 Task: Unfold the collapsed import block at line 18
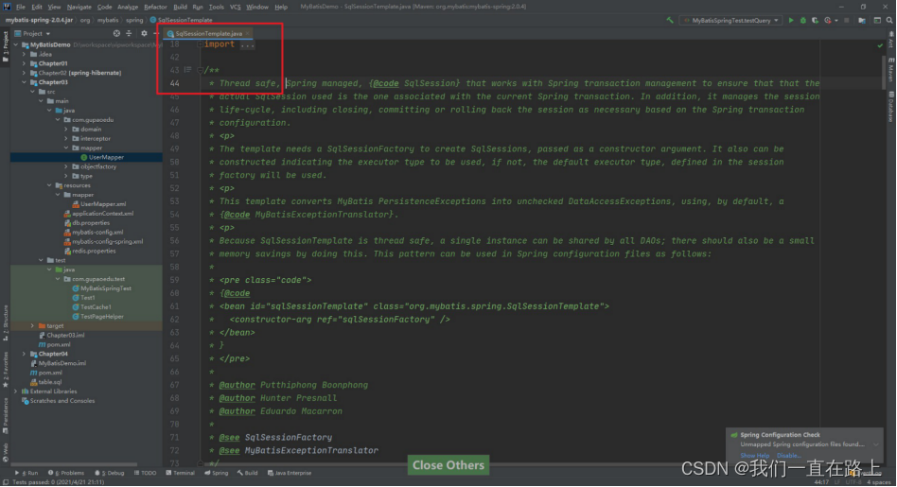point(200,44)
